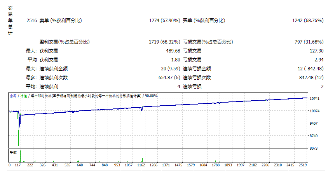The image size is (328, 171).
Task: Click the profitable trades value 1719 (68.32%)
Action: point(164,42)
